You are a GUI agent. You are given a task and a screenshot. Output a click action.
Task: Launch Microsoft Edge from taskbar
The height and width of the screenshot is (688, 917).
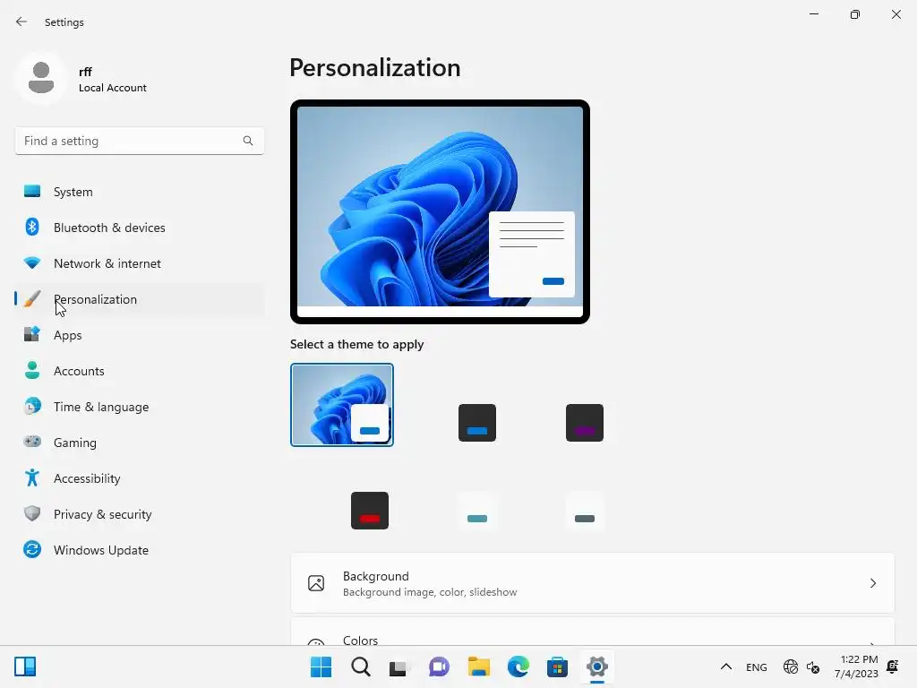point(518,666)
